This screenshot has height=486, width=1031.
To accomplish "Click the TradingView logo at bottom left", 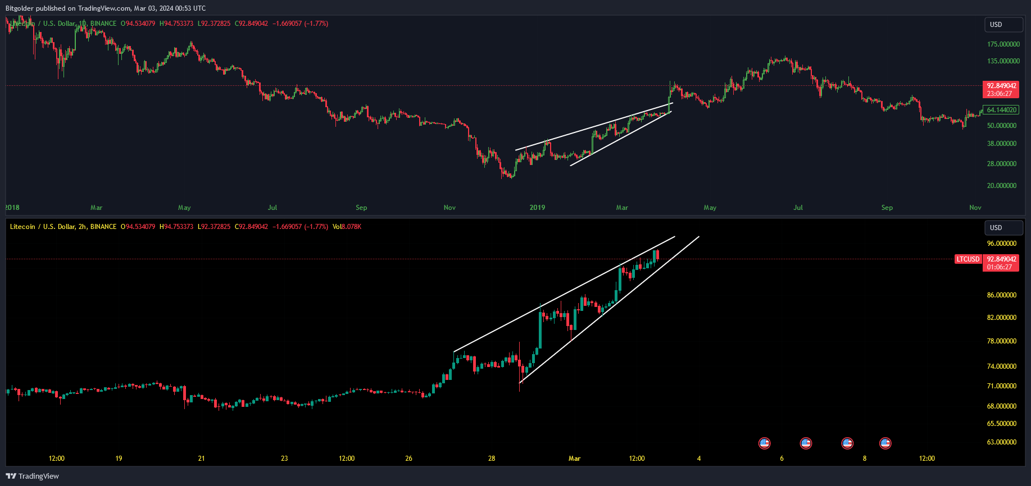I will pyautogui.click(x=33, y=476).
